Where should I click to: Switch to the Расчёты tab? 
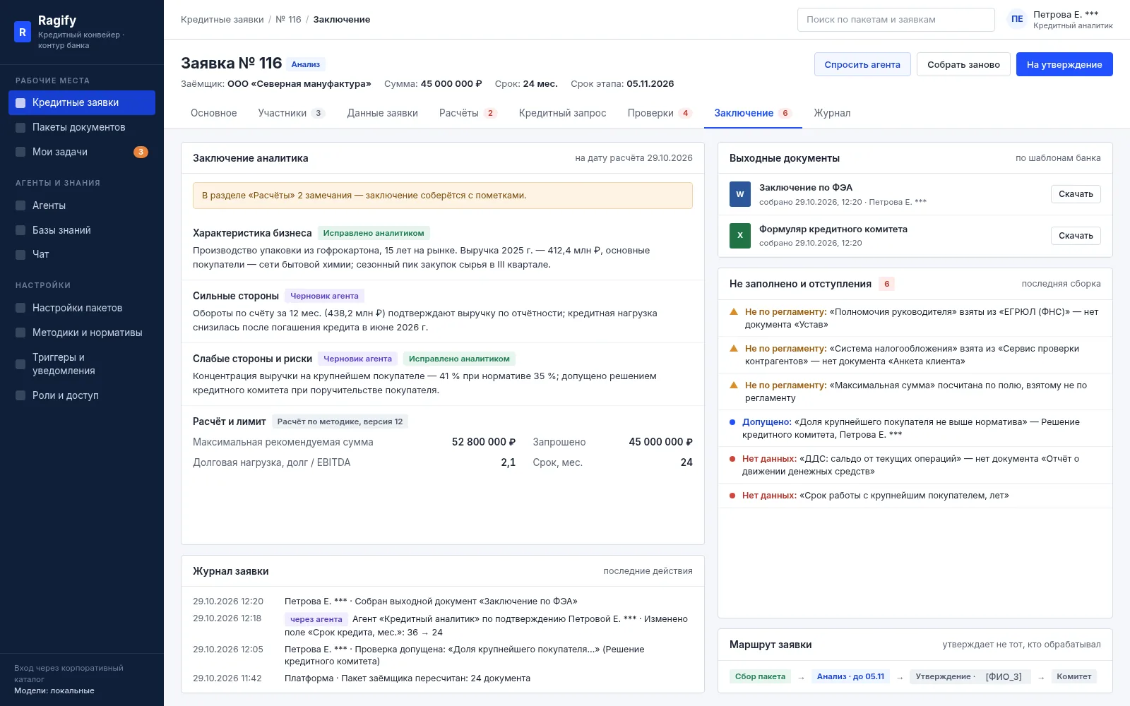tap(468, 113)
